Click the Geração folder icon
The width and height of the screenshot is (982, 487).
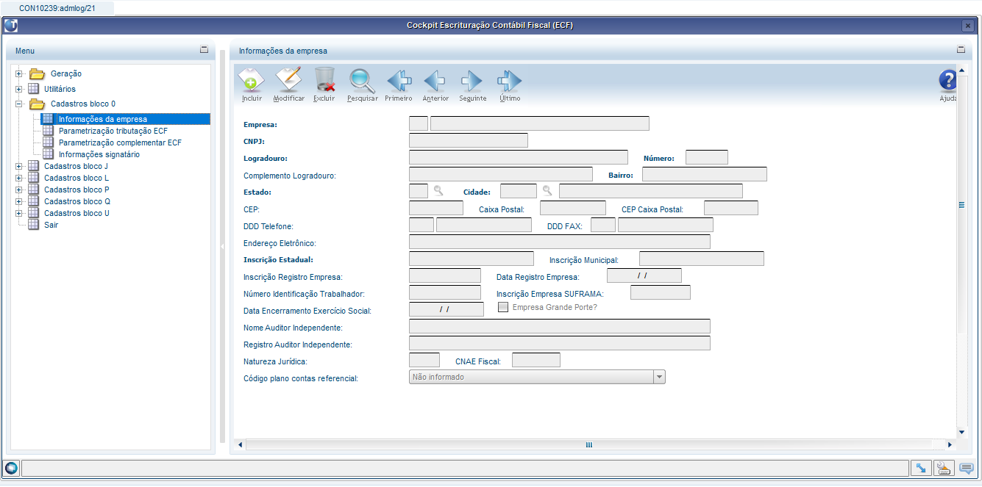(x=37, y=73)
